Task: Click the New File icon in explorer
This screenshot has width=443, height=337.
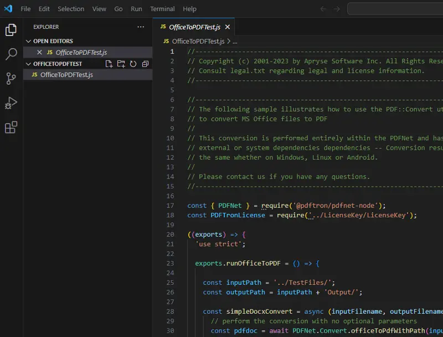Action: (x=109, y=64)
